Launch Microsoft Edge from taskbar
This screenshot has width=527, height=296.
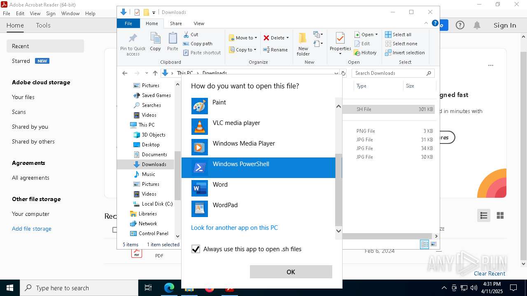[169, 288]
